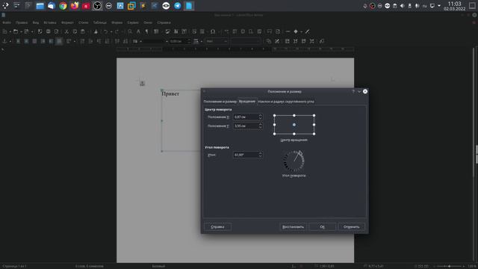Click the Clone Formatting paintbrush icon

[x=96, y=31]
